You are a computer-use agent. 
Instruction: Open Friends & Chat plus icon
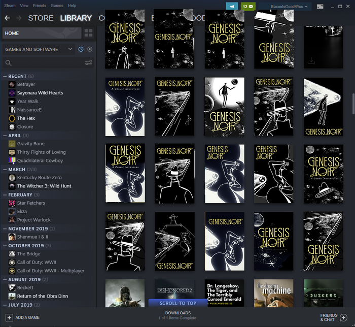tap(343, 317)
